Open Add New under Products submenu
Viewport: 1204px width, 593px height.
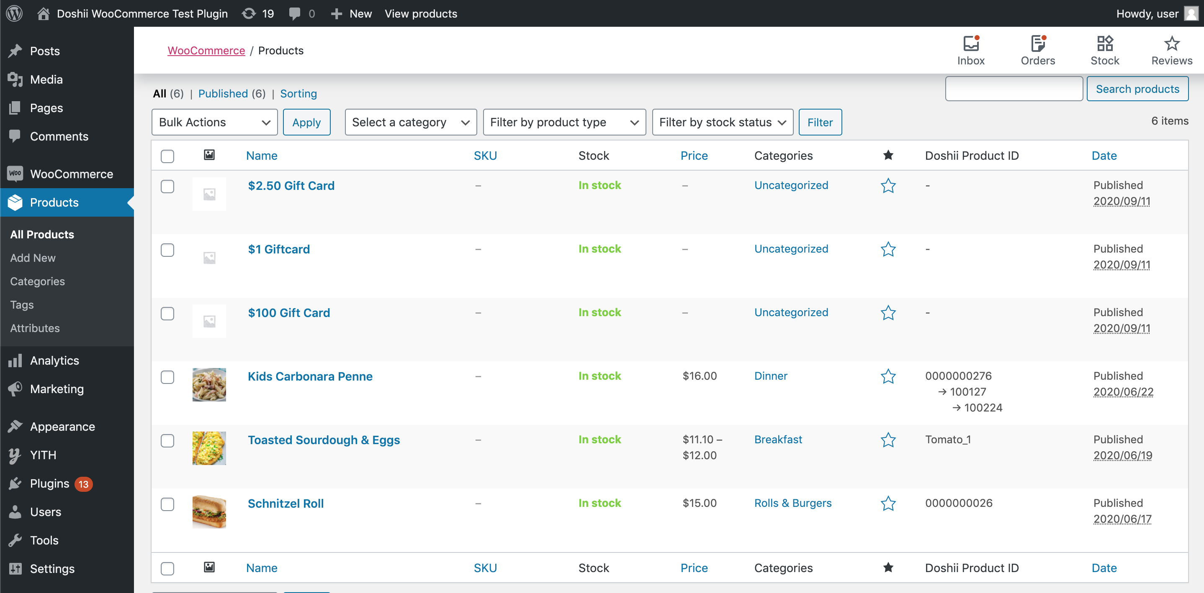[33, 258]
